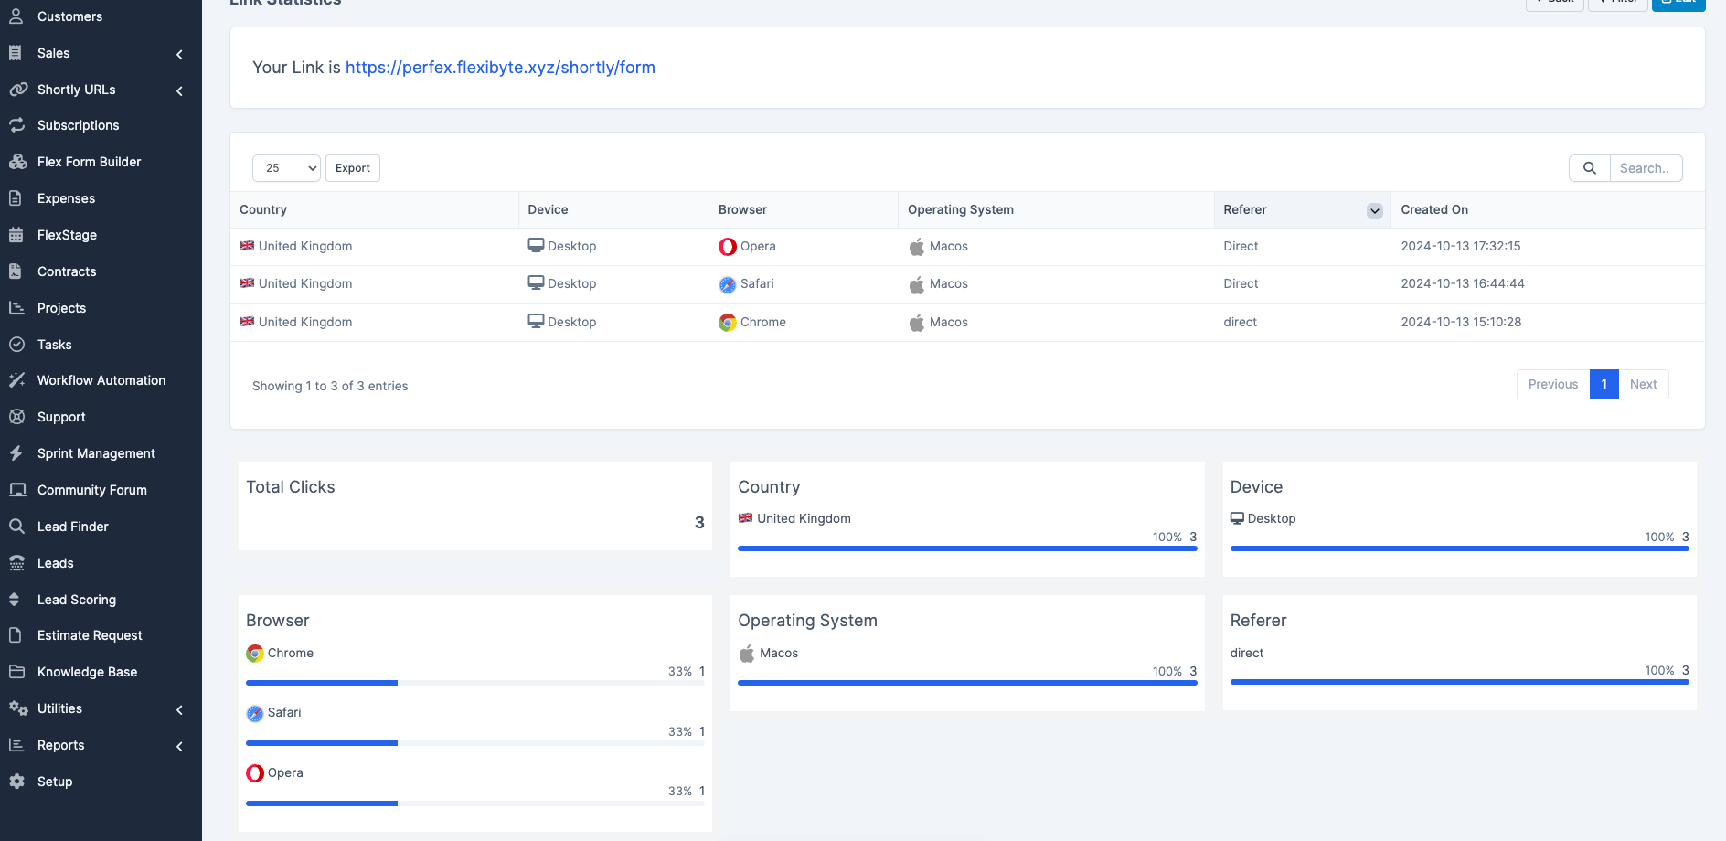Open the Community Forum menu item

tap(92, 490)
